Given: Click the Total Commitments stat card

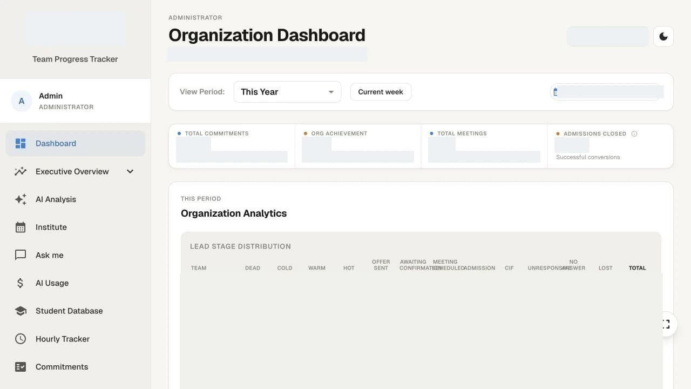Looking at the screenshot, I should tap(232, 146).
